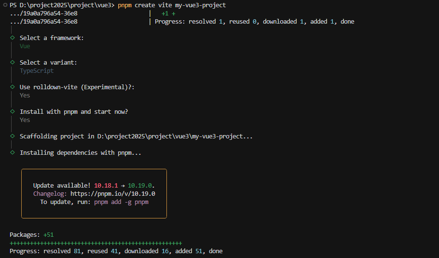The image size is (439, 258).
Task: Click the 'Use rolldown-vite (Experimental)?:' line
Action: tap(77, 87)
